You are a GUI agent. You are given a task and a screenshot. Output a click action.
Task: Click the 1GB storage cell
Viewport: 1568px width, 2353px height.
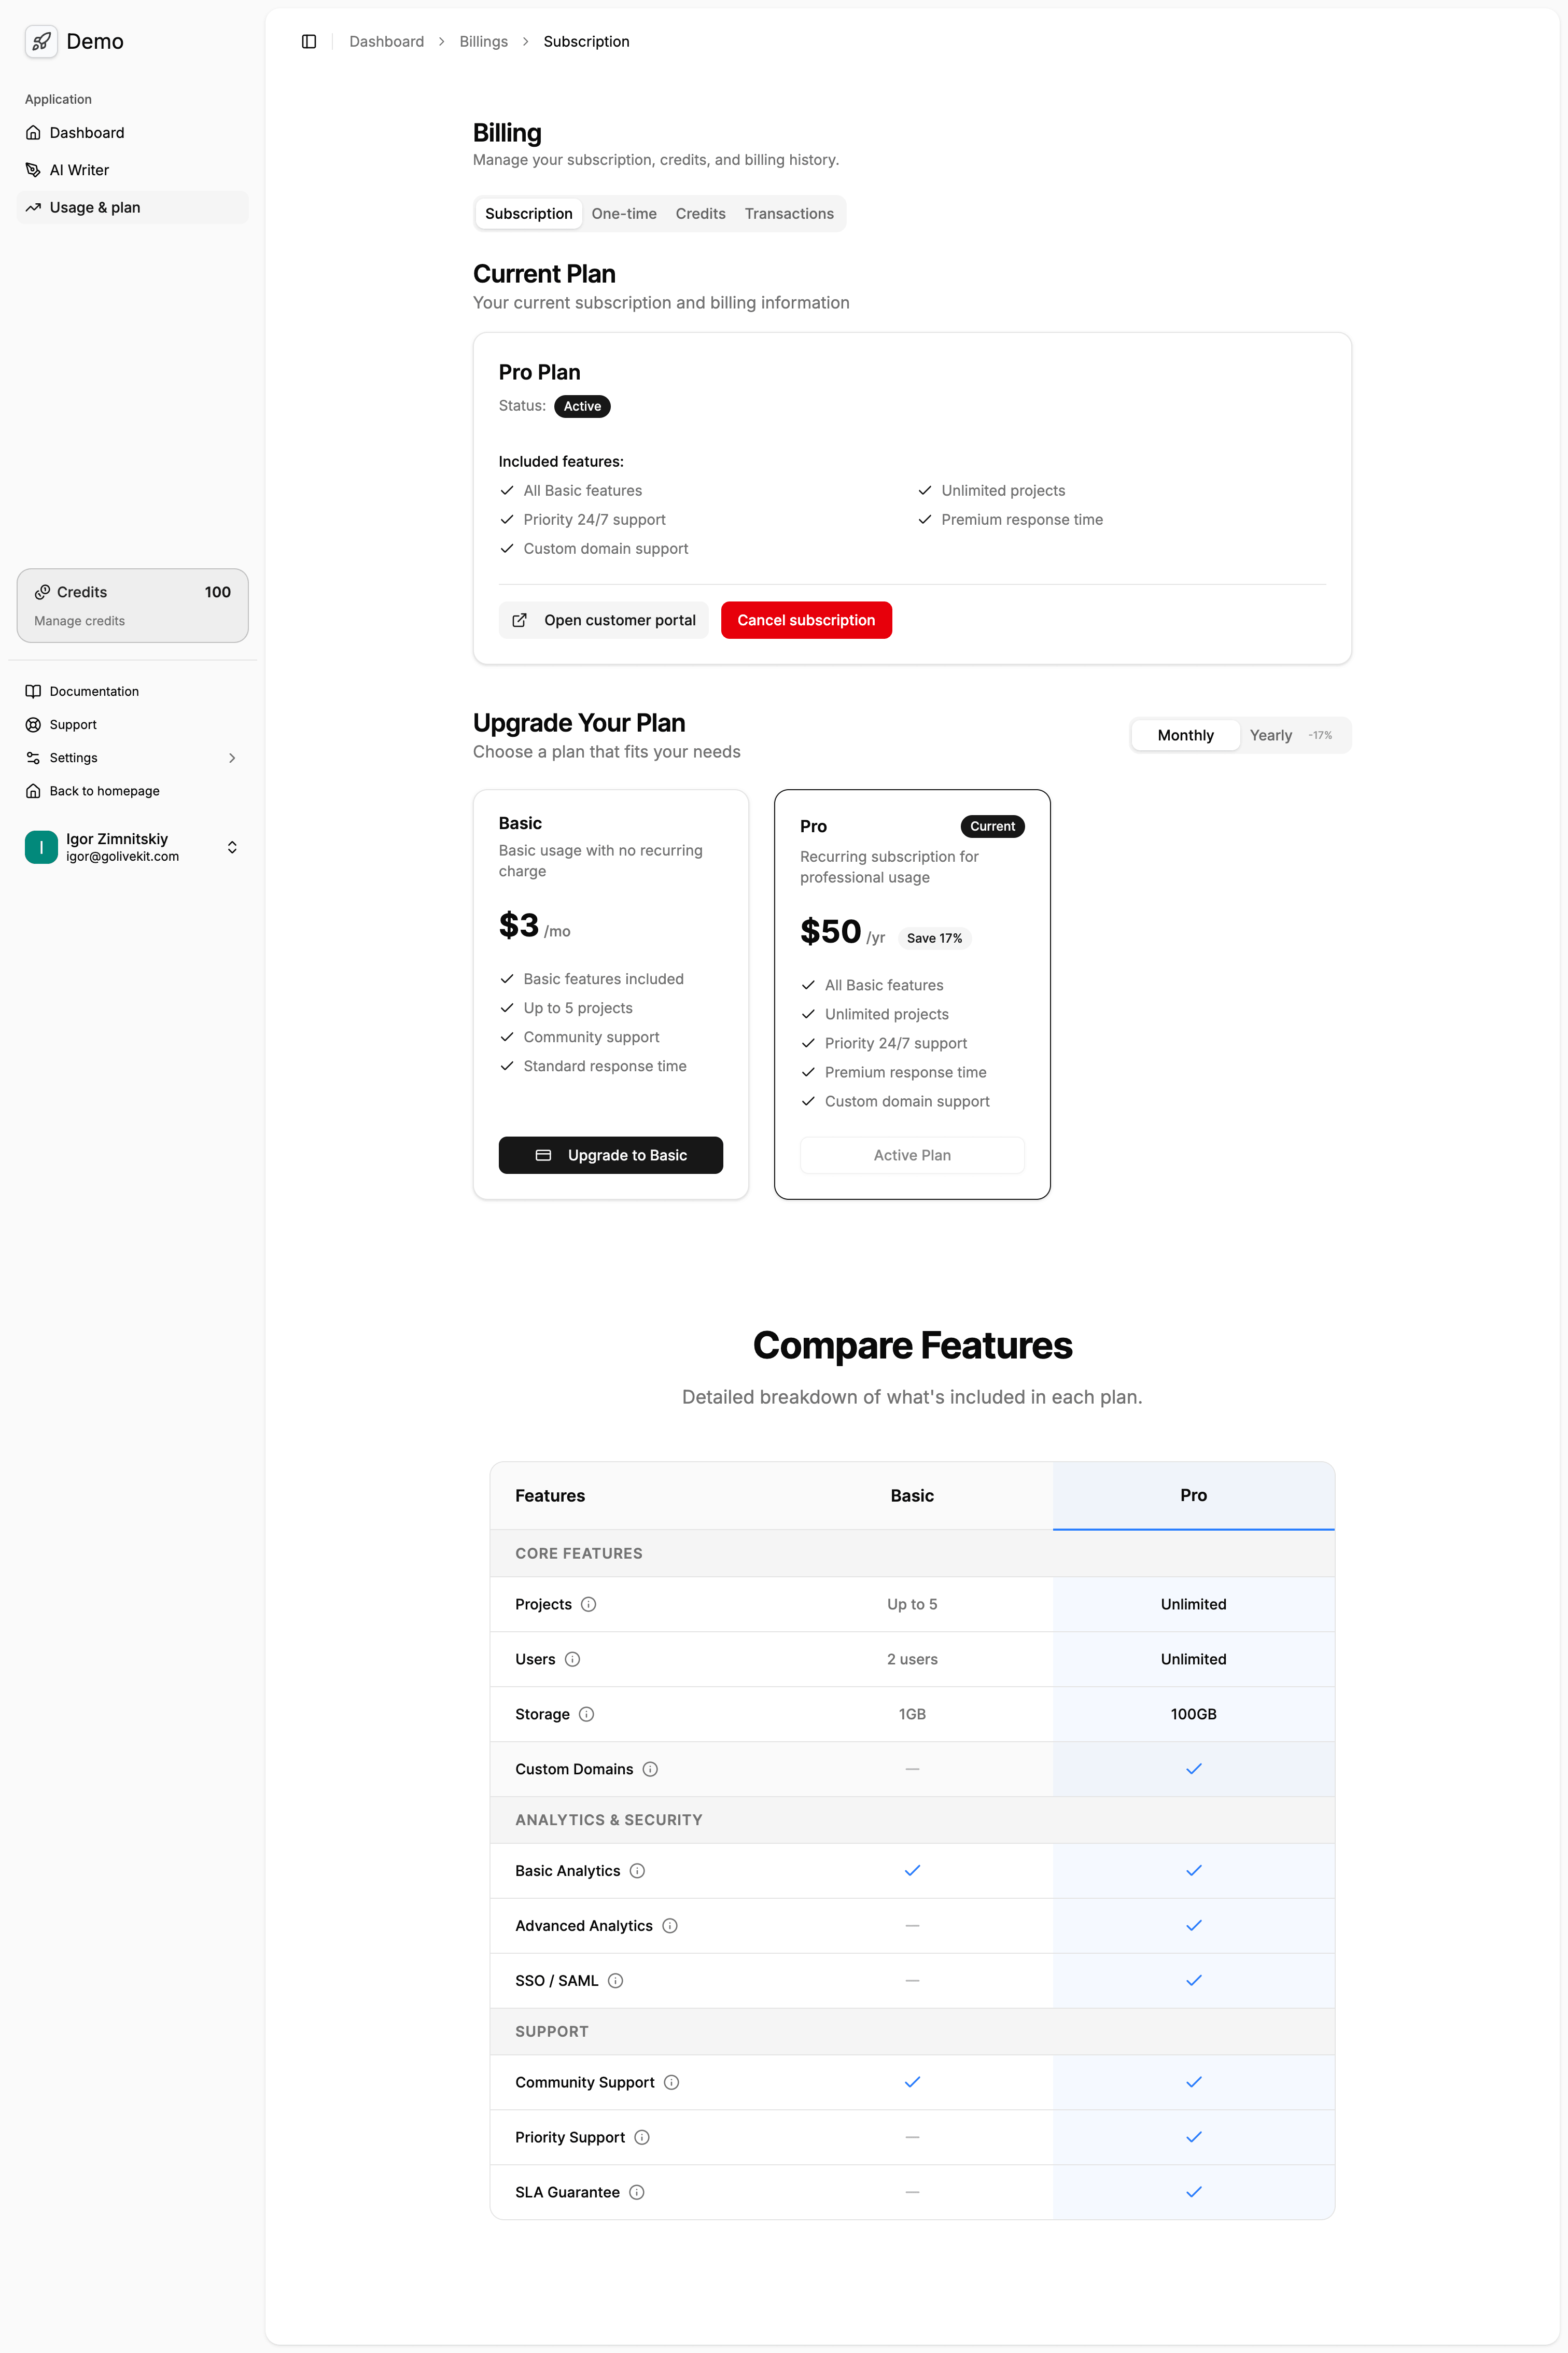point(912,1714)
